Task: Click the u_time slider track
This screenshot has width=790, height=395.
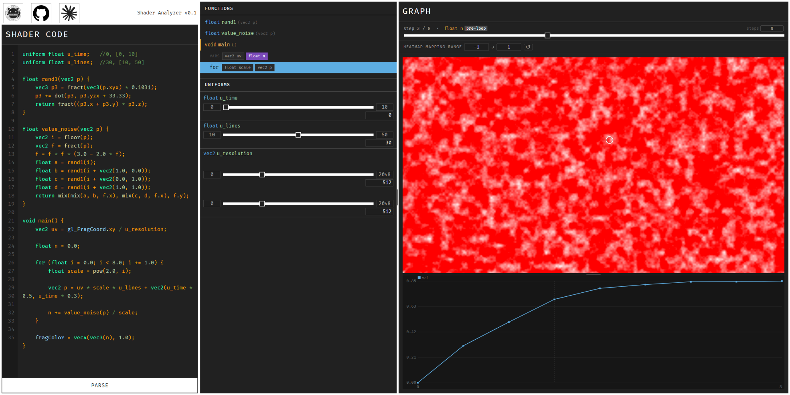Action: tap(298, 107)
